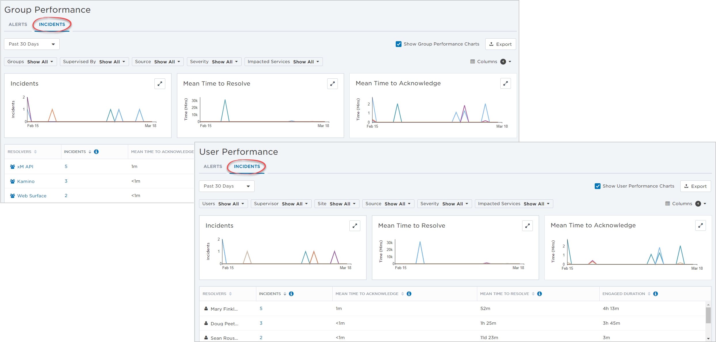The width and height of the screenshot is (716, 342).
Task: Expand User Mean Time to Acknowledge chart
Action: coord(700,225)
